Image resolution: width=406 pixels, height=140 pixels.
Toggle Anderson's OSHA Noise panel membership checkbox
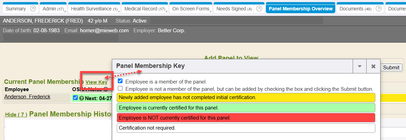[76, 98]
